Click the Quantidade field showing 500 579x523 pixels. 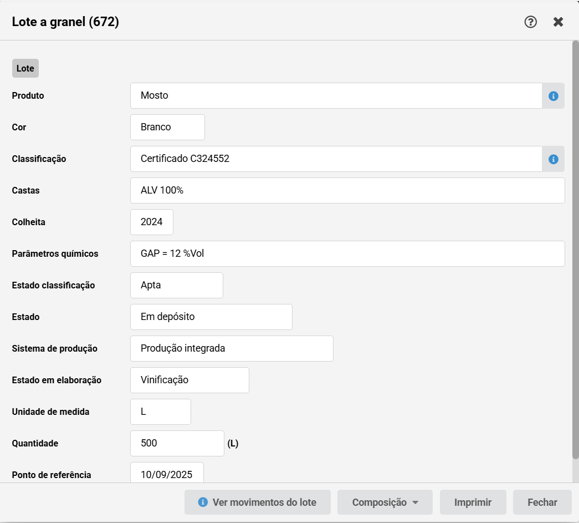tap(177, 443)
